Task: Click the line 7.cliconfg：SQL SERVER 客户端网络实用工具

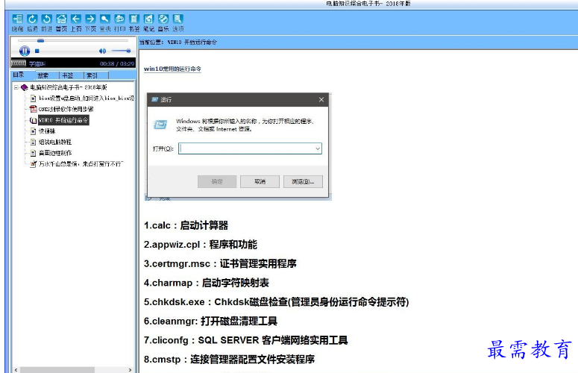Action: (x=246, y=340)
